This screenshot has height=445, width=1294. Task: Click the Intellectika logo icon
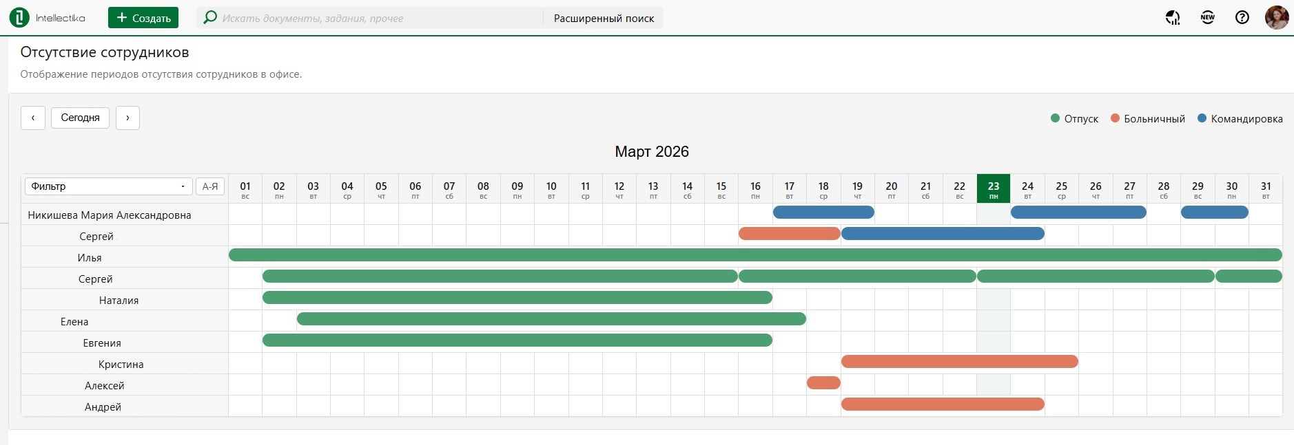(x=19, y=18)
